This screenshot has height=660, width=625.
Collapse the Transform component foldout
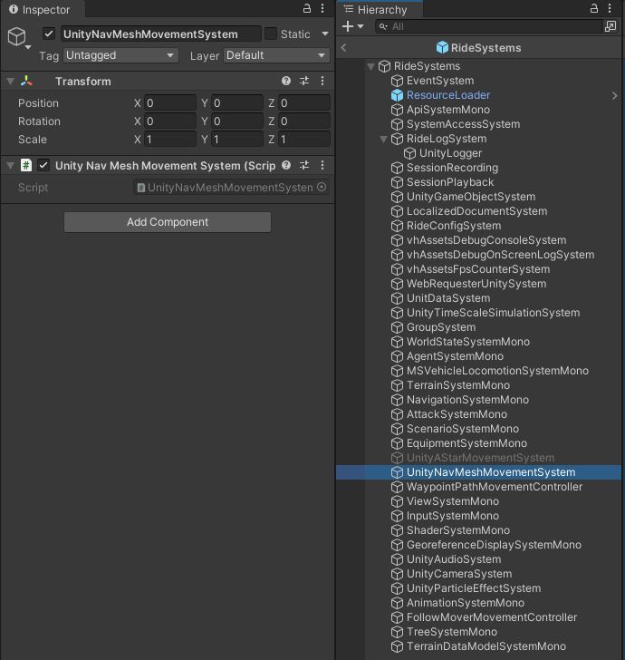[10, 82]
